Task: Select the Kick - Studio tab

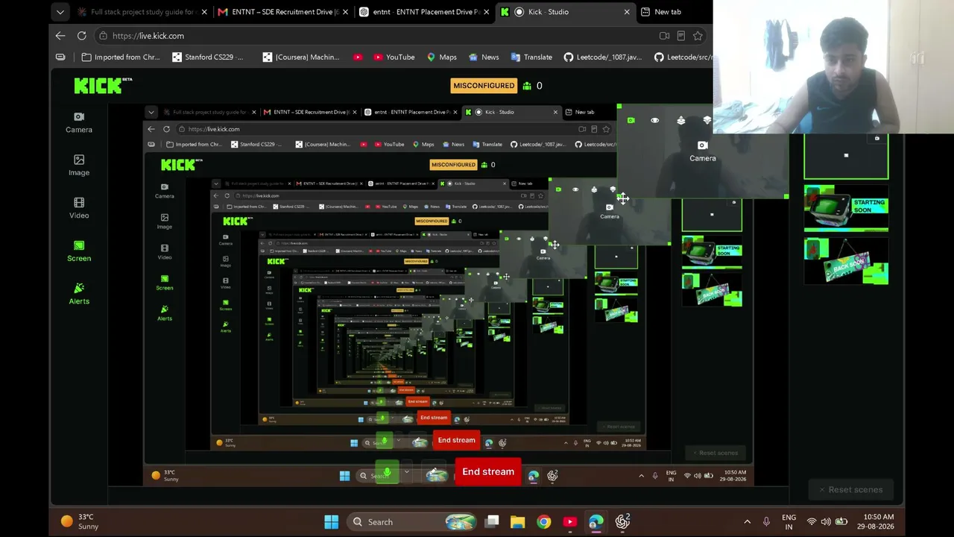Action: [566, 12]
